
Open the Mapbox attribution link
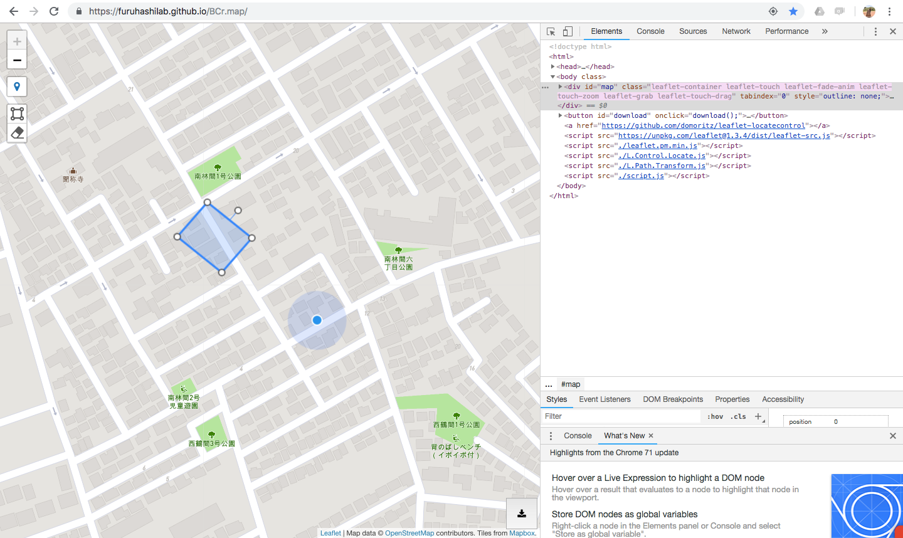522,533
